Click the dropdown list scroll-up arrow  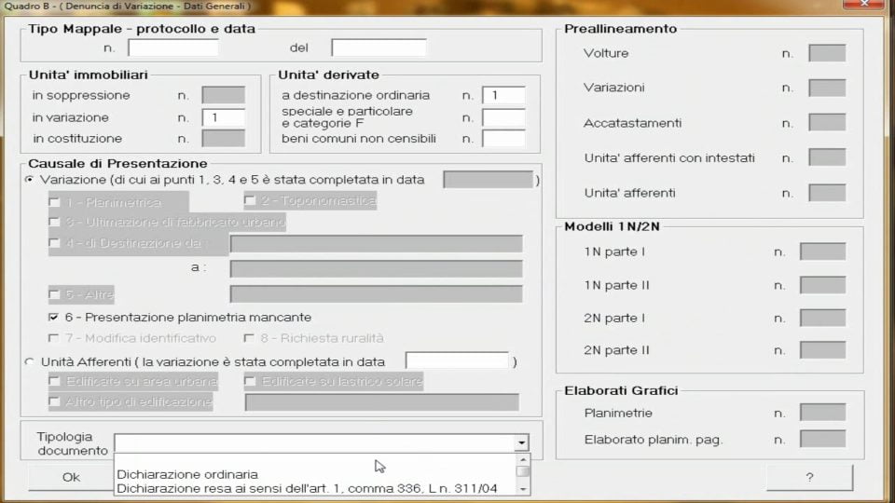523,459
